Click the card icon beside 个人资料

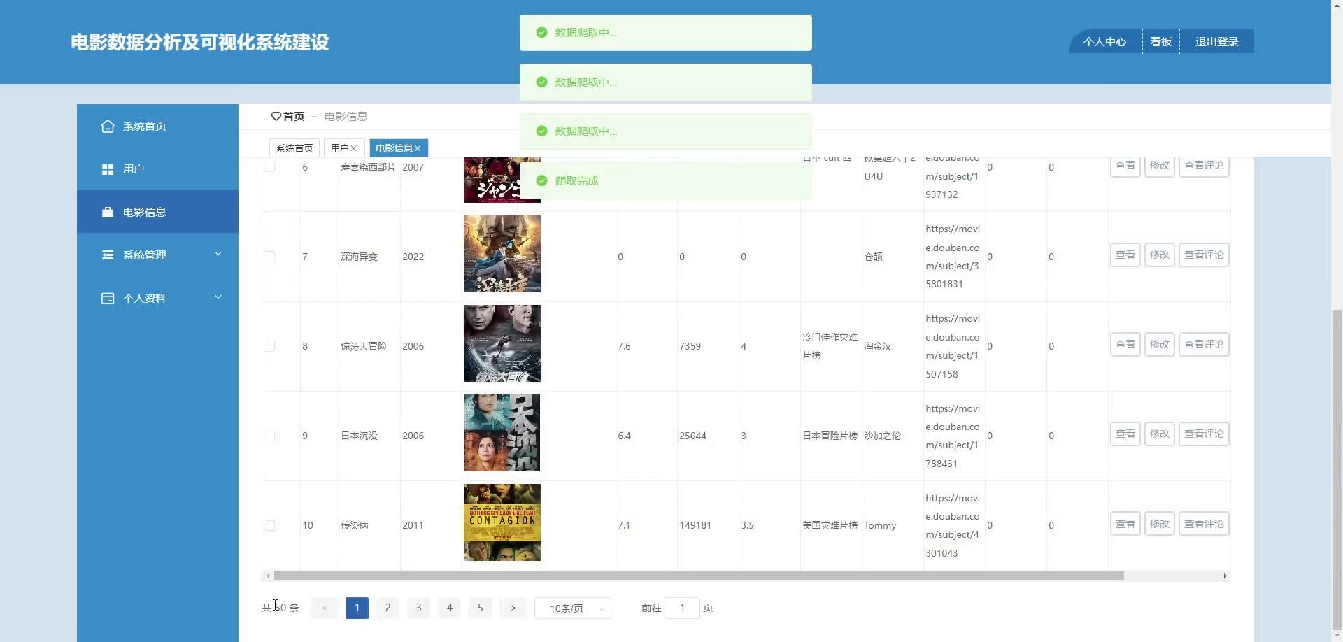pyautogui.click(x=108, y=299)
